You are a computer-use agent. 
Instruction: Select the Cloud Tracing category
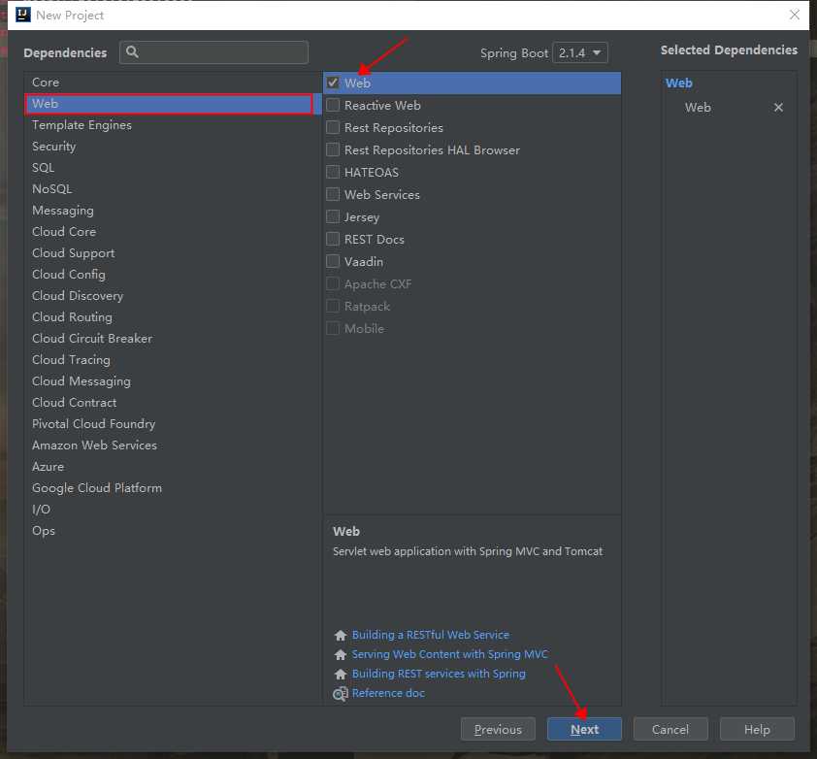click(173, 360)
